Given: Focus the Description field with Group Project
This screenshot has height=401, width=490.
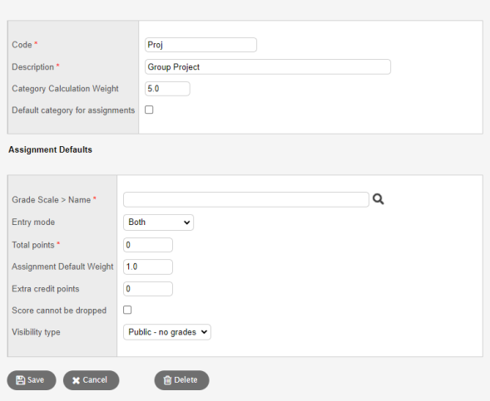Looking at the screenshot, I should point(268,66).
